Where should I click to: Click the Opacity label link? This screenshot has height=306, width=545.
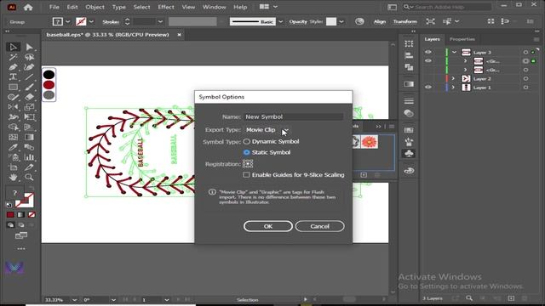pos(298,21)
